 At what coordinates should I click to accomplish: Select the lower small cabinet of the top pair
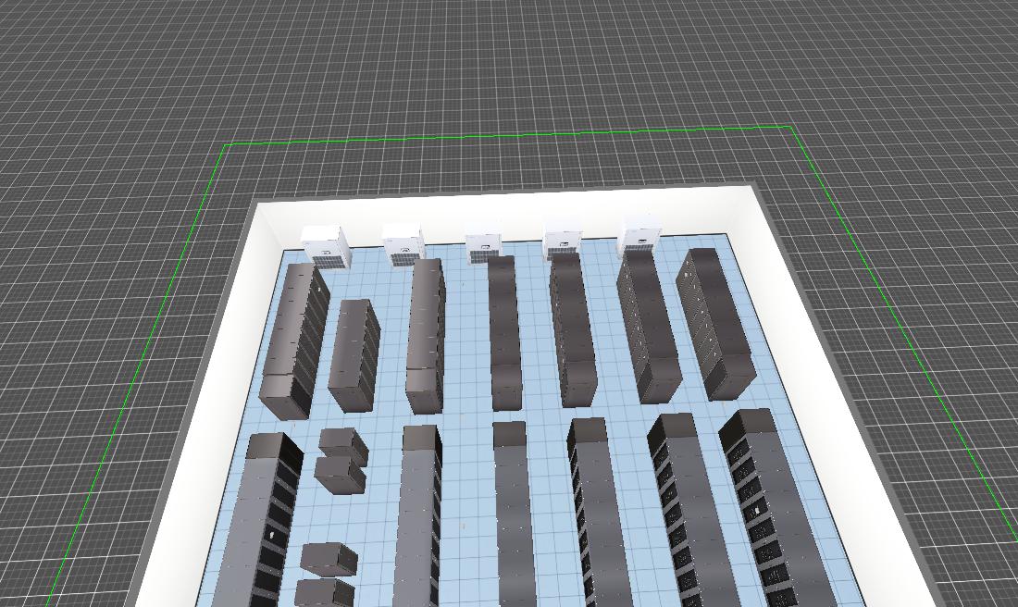(340, 473)
